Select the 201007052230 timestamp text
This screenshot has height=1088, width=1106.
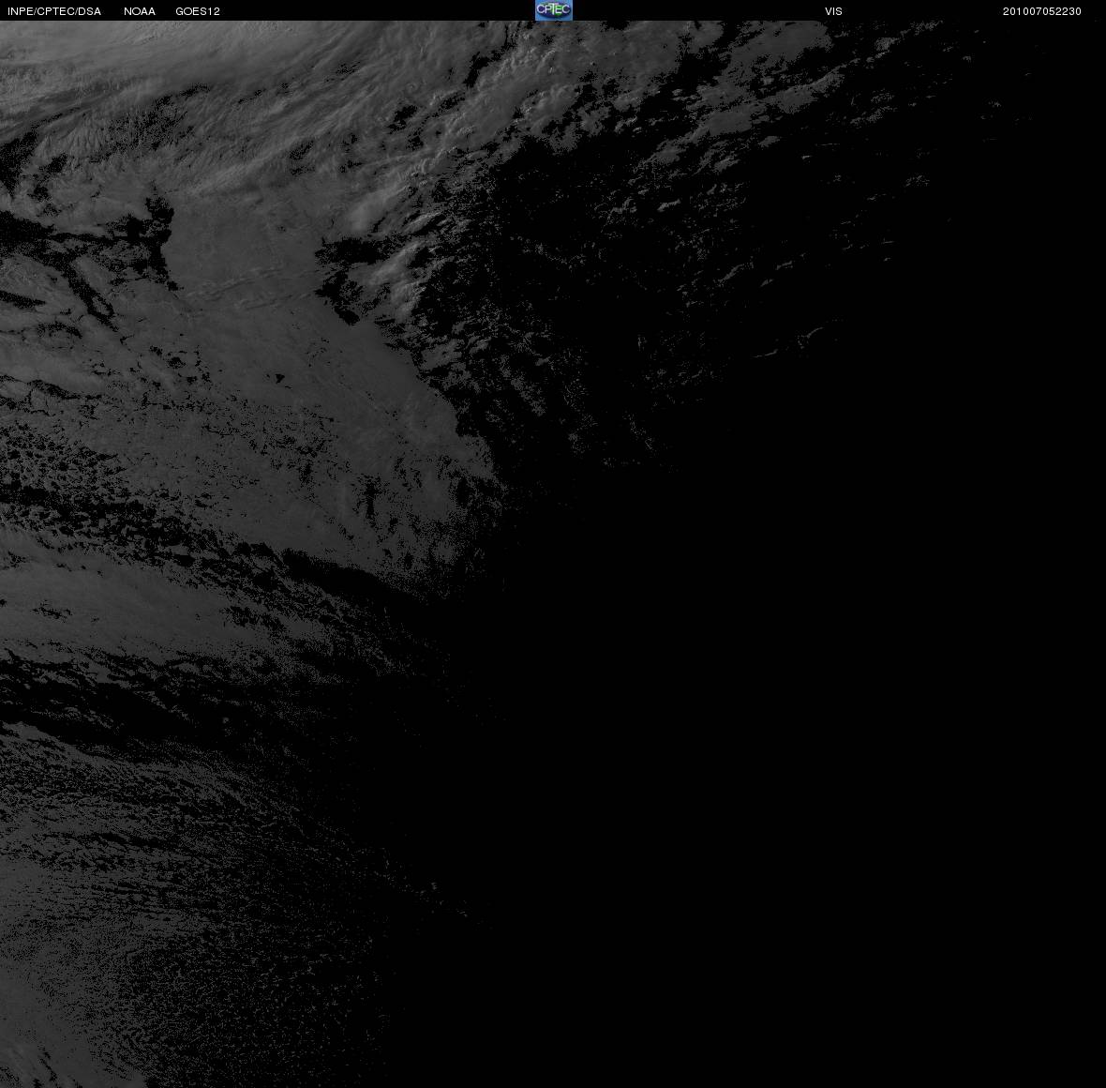tap(1042, 11)
